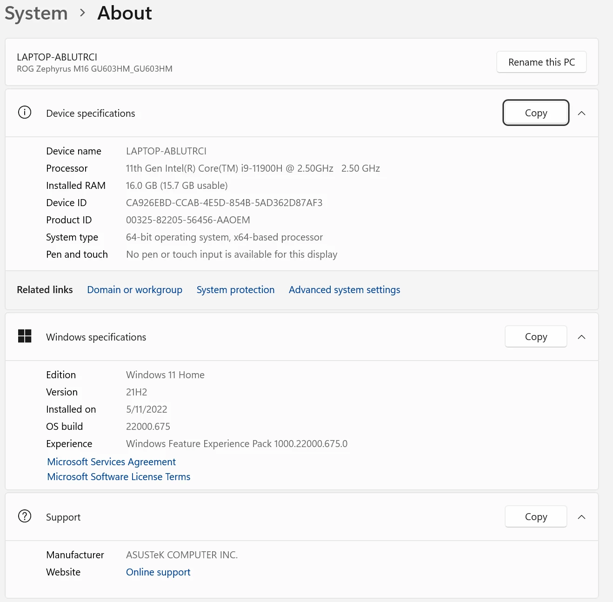This screenshot has height=602, width=613.
Task: Open Microsoft Services Agreement
Action: pos(111,462)
